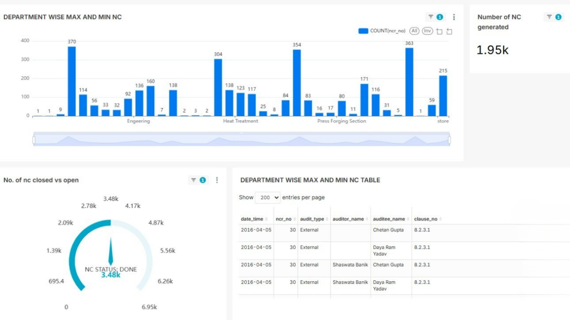Sort by clause_no column header
Screen dimensions: 570x320
425,219
